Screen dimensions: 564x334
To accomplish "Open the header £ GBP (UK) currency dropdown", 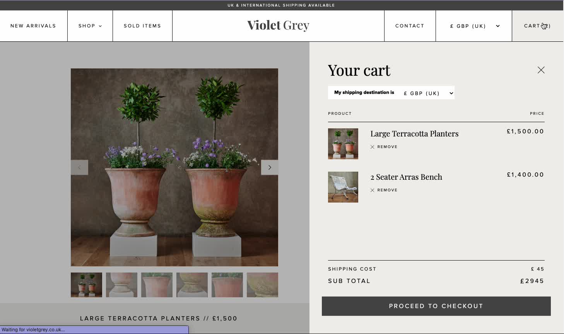I will tap(474, 26).
